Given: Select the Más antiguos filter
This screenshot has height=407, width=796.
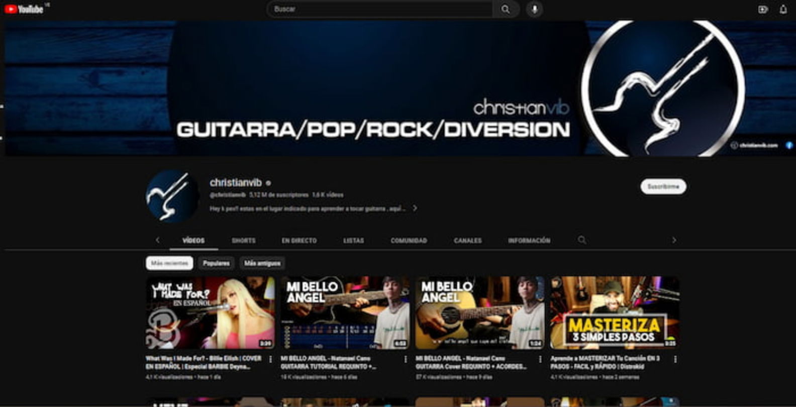Looking at the screenshot, I should pos(262,263).
